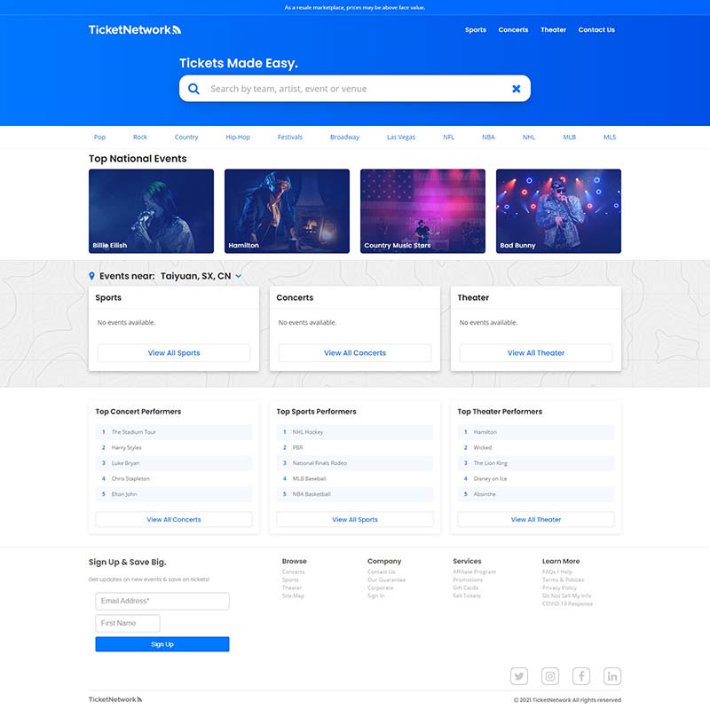Select the Broadway category tab
710x709 pixels.
pyautogui.click(x=344, y=138)
